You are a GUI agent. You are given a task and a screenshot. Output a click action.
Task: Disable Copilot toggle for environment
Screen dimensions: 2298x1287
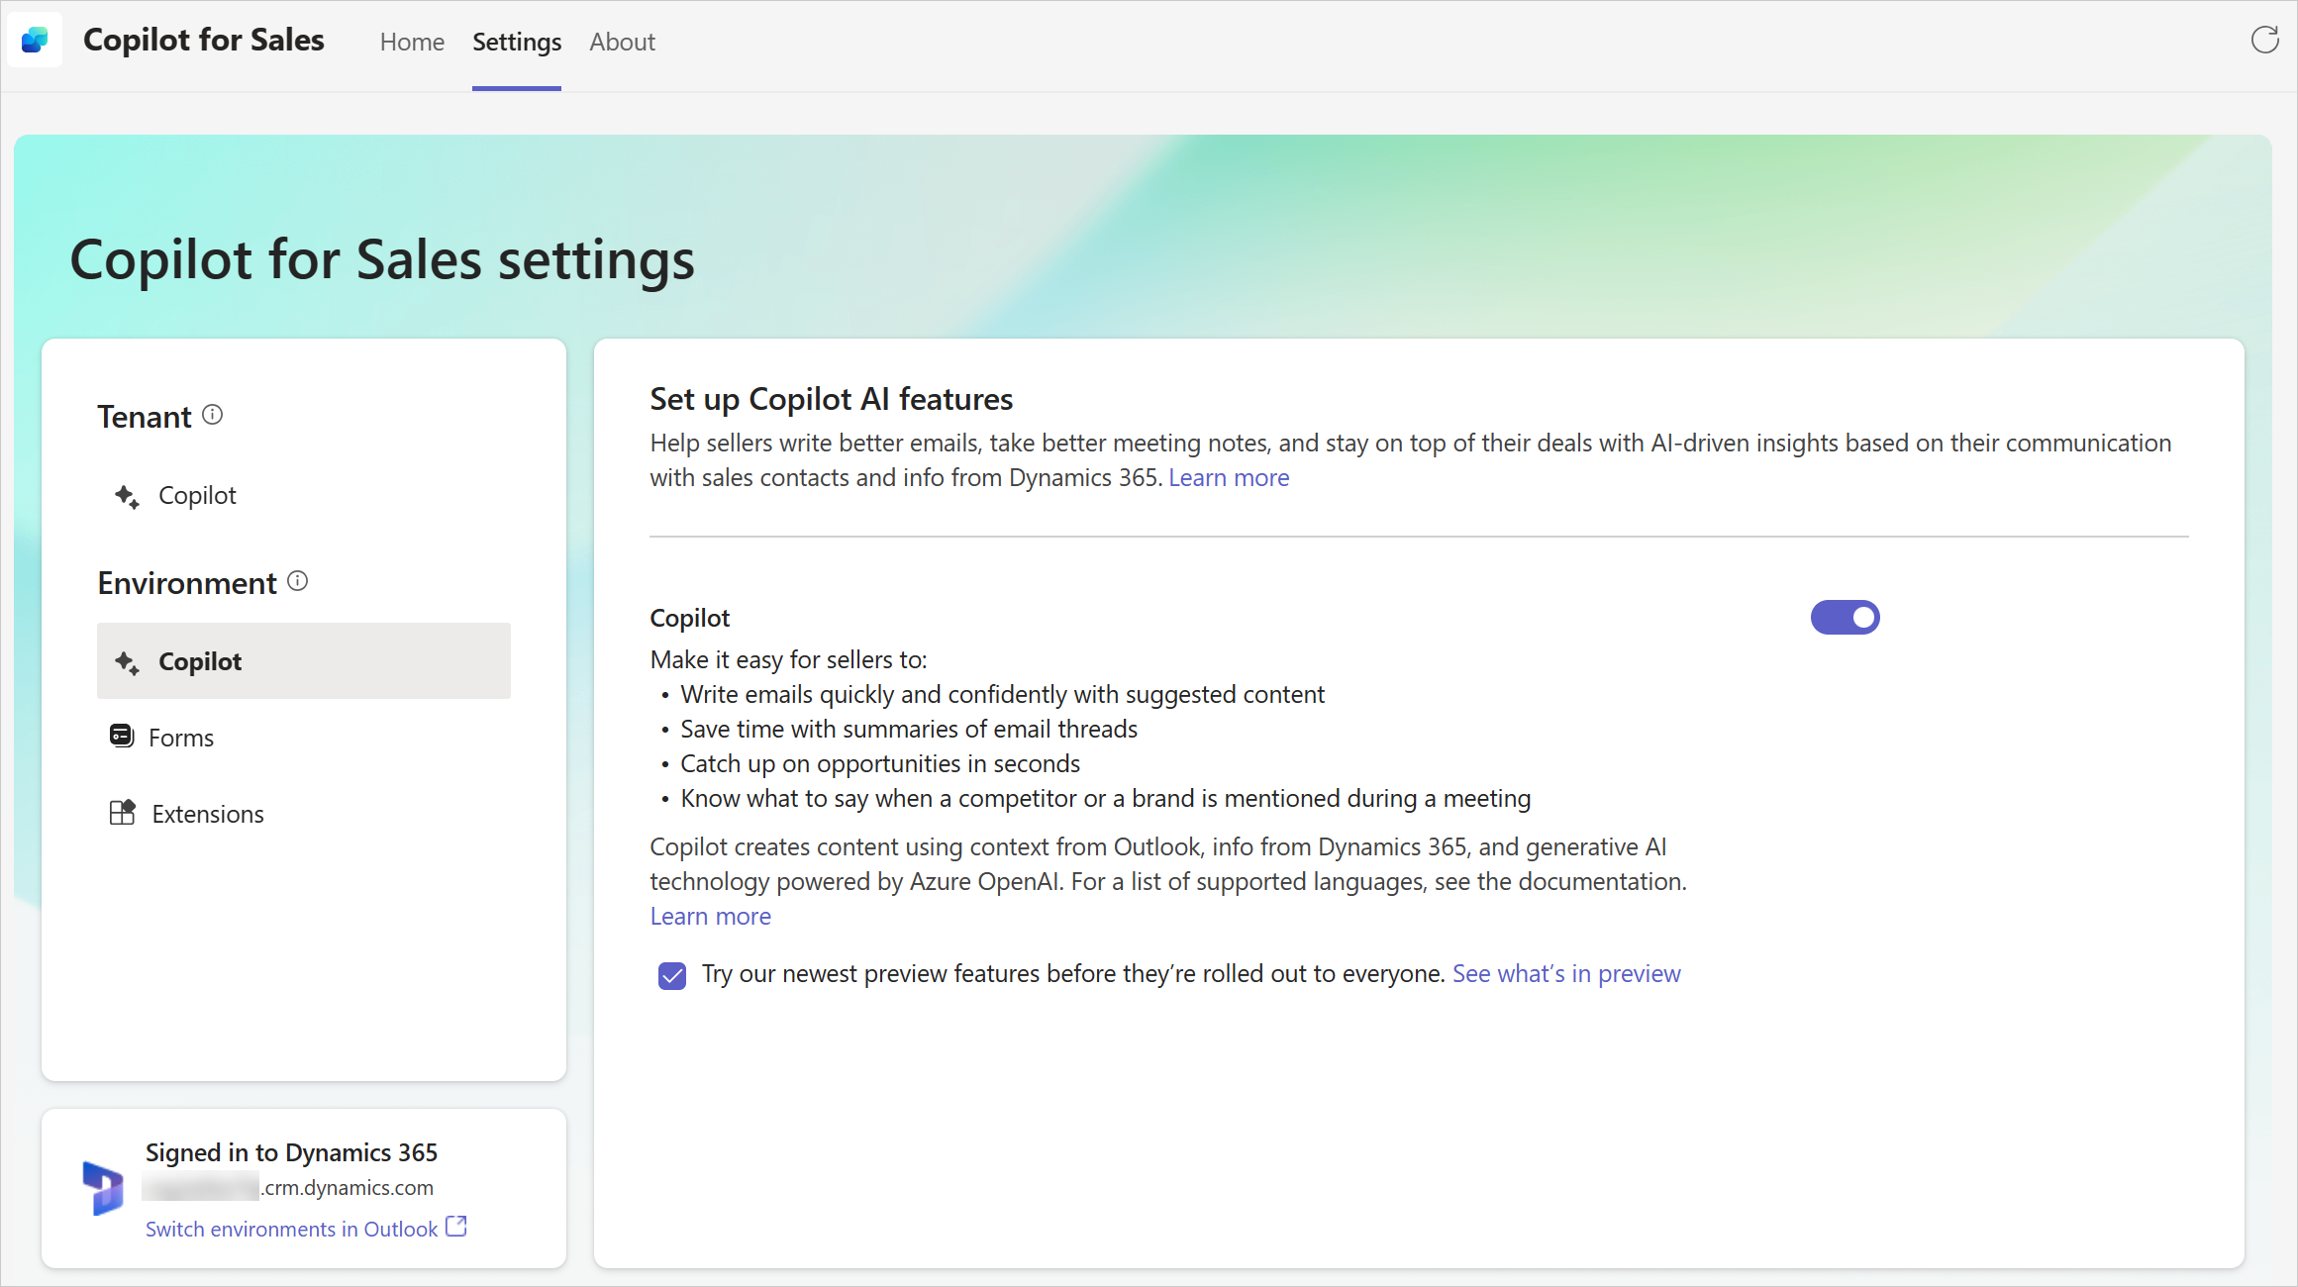click(1845, 617)
